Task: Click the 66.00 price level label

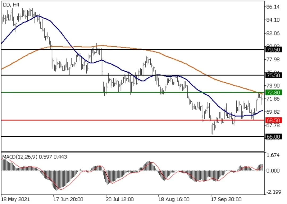Action: [x=273, y=137]
